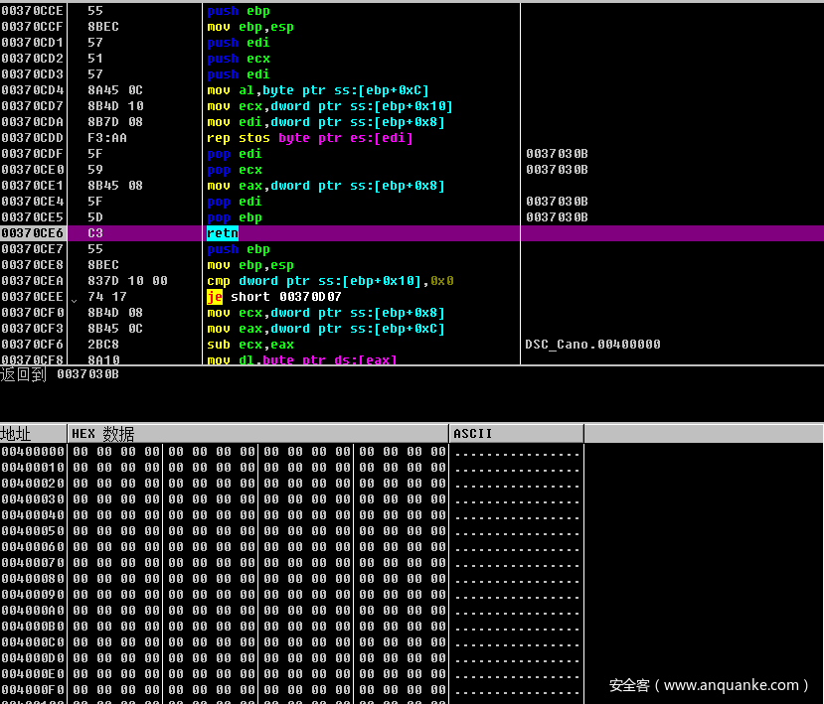Select dump row address 004000F0

(x=33, y=690)
